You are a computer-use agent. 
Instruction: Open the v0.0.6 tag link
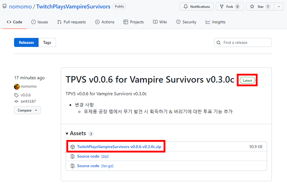pyautogui.click(x=25, y=95)
